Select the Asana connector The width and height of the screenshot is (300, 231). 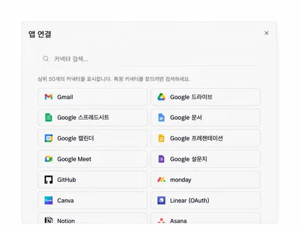click(206, 218)
